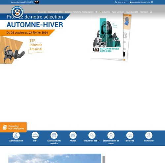
Task: Click the Industries et BTP label
Action: (92, 141)
